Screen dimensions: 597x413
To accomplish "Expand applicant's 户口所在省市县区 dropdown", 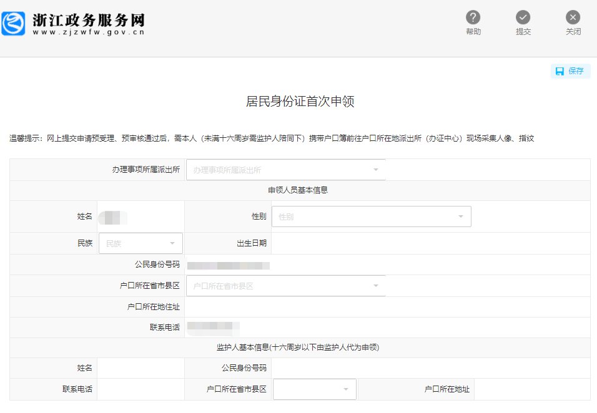I will (286, 286).
